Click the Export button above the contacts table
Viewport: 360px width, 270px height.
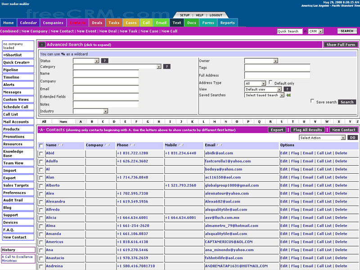point(277,130)
